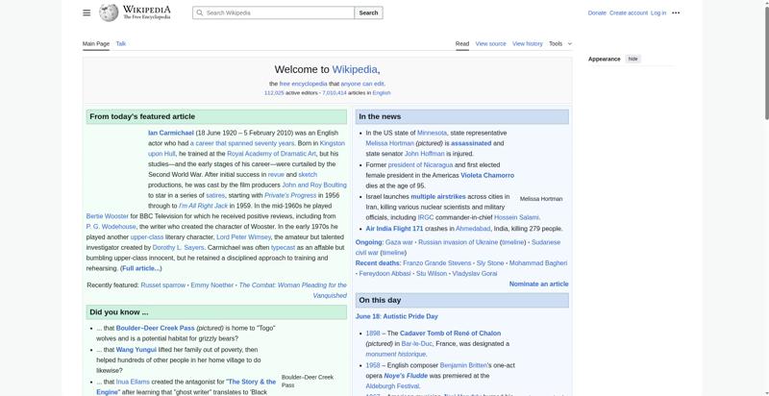
Task: Open the Boulder–Deer Creek Pass link
Action: pyautogui.click(x=155, y=329)
